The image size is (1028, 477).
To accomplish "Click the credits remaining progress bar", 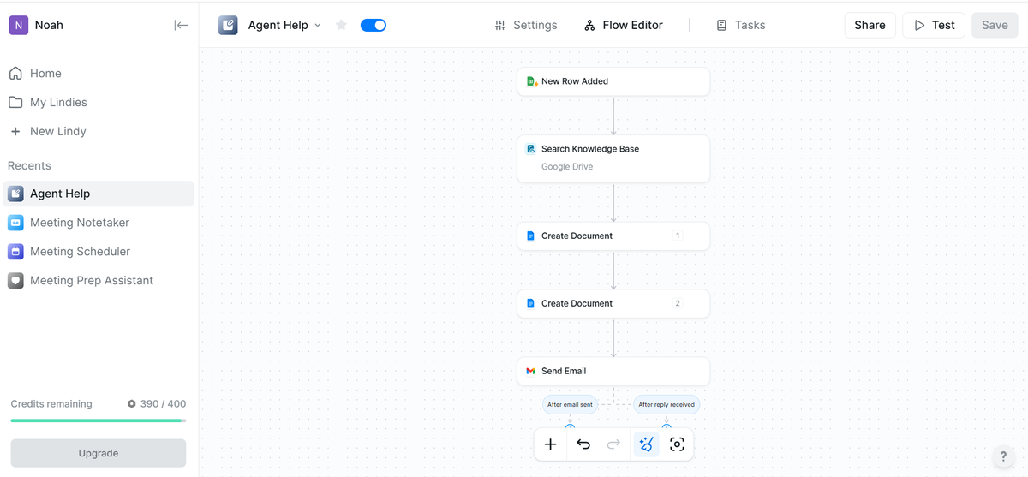I will tap(99, 420).
